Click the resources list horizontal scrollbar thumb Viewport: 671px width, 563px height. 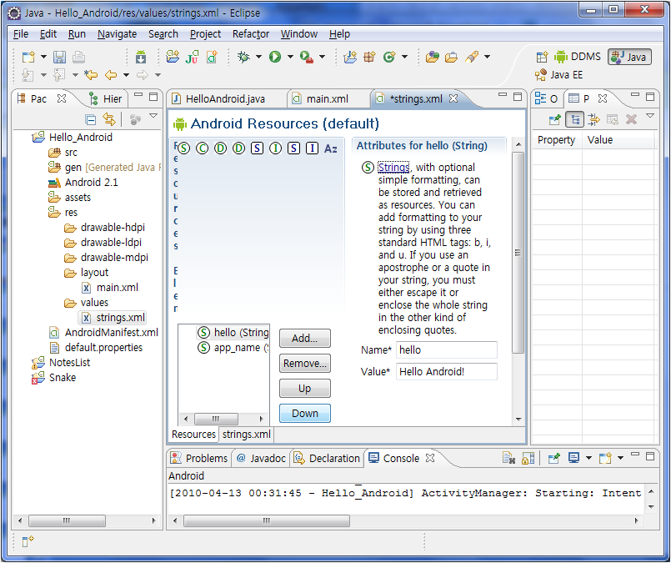click(x=216, y=419)
